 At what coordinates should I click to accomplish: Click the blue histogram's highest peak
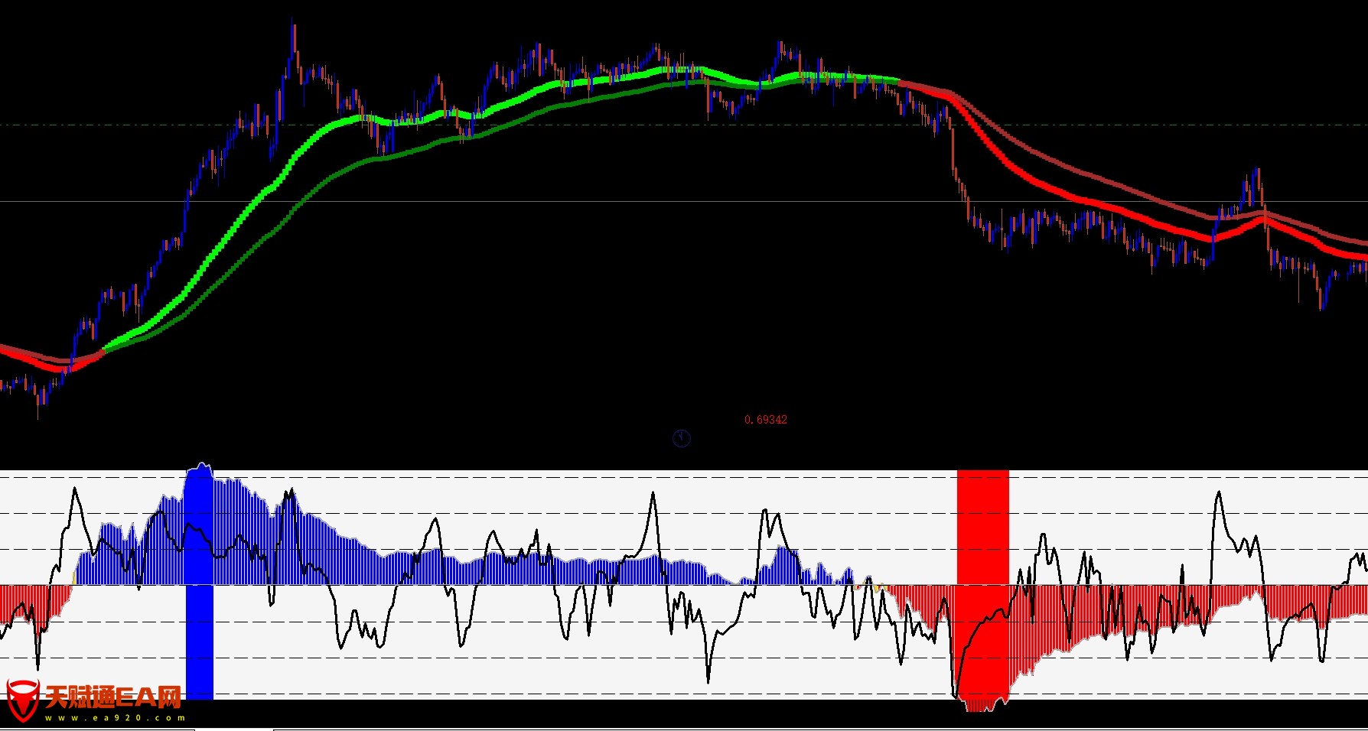202,465
